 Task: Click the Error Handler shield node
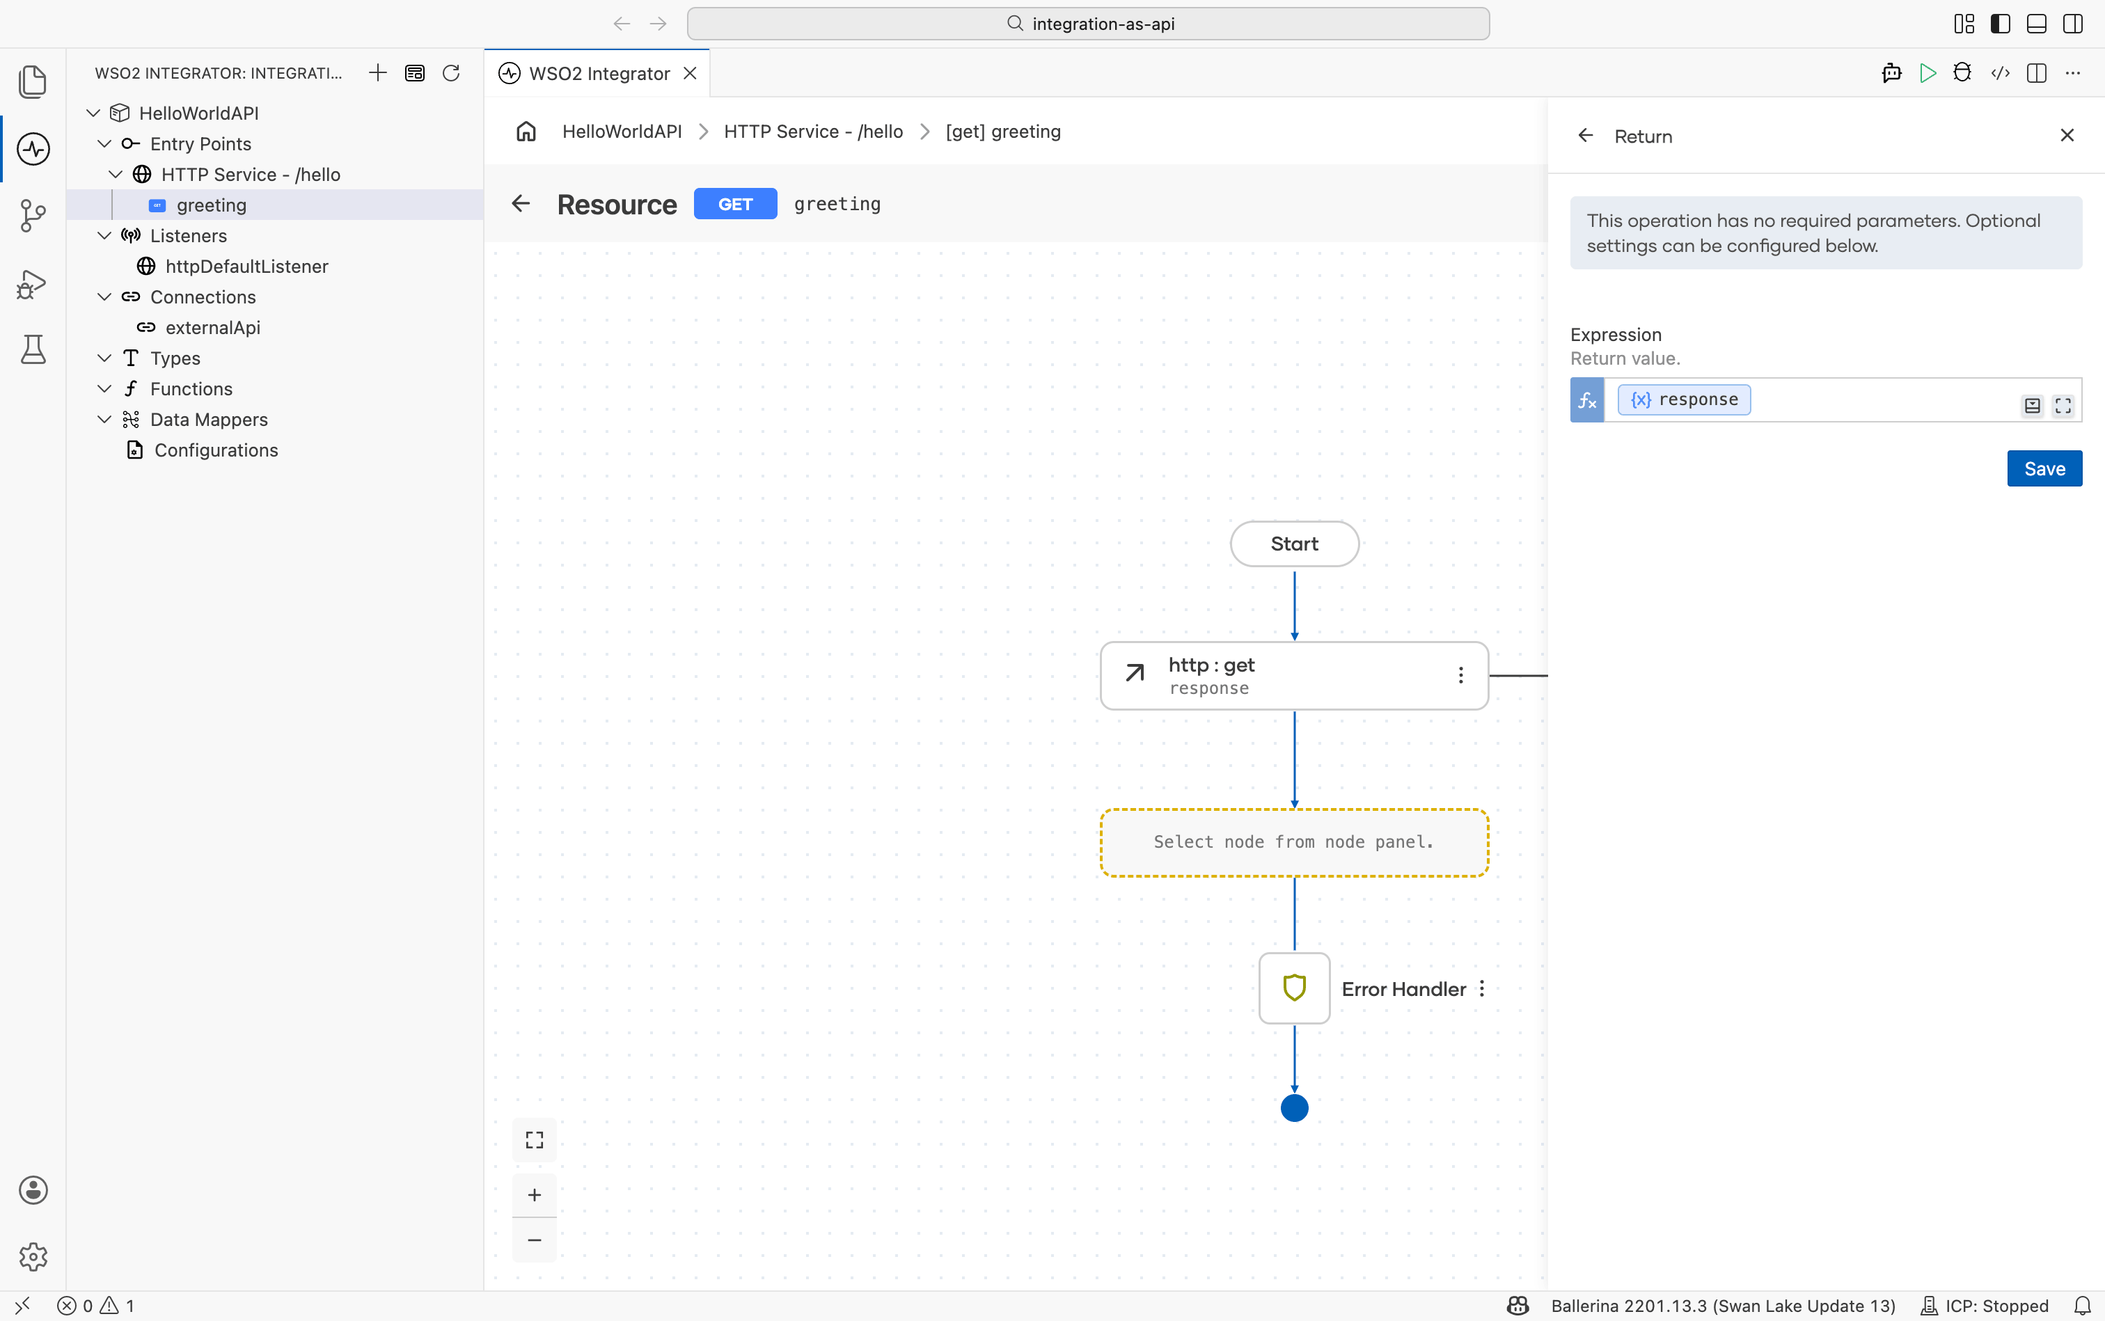point(1294,988)
